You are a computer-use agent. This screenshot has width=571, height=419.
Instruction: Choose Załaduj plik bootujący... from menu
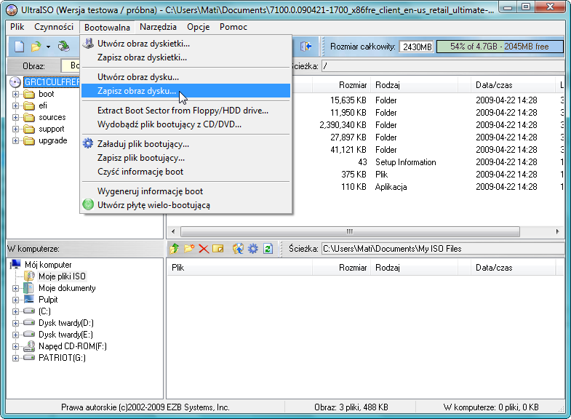(x=143, y=144)
